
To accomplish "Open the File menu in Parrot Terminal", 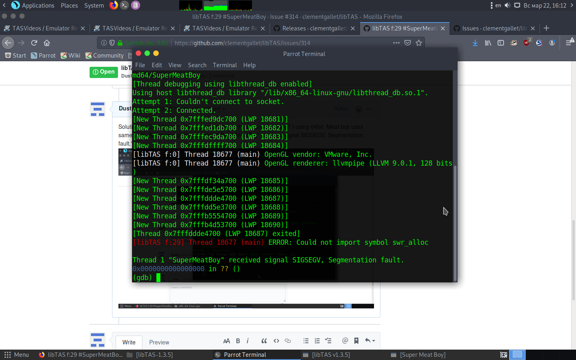I will click(140, 65).
